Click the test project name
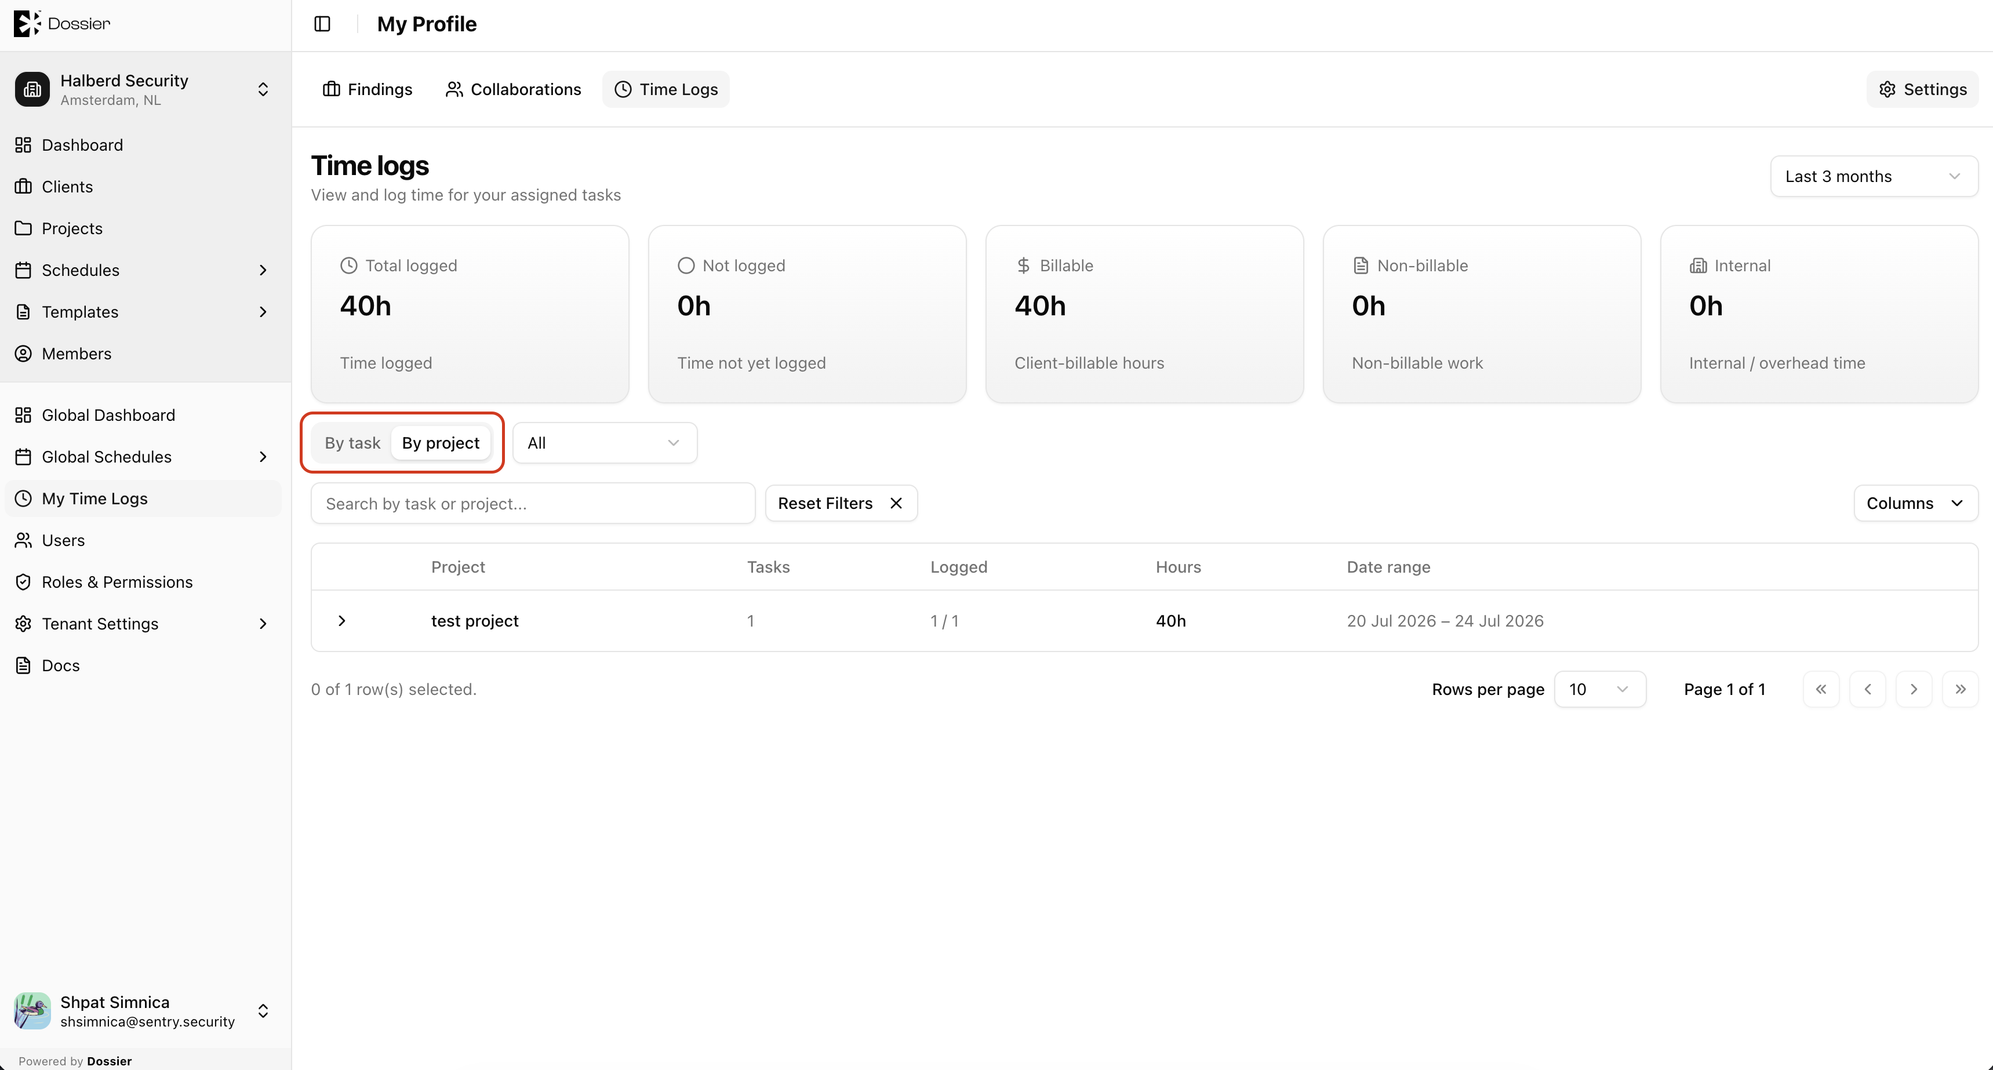 click(474, 620)
